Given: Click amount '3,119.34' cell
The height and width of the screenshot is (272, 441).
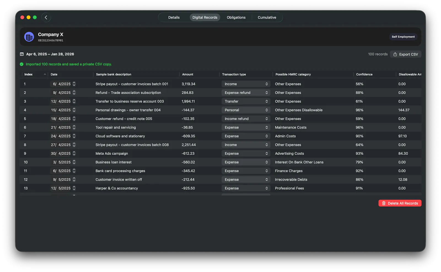Looking at the screenshot, I should coord(188,84).
